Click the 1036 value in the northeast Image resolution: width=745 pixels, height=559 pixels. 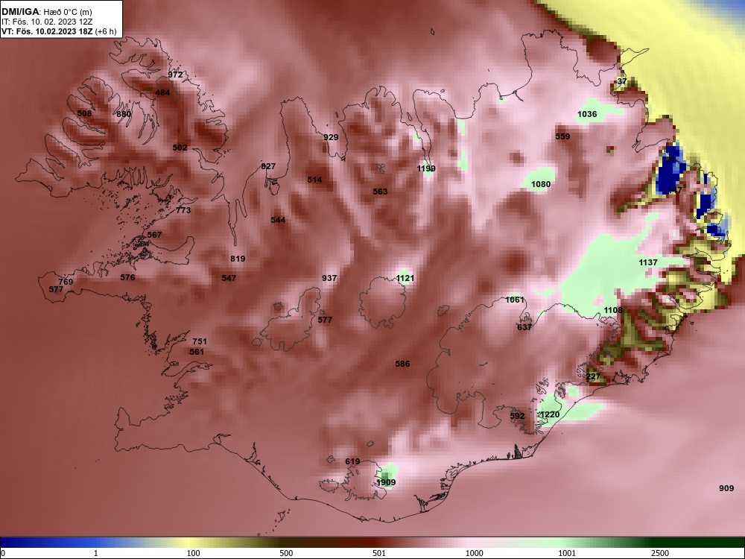point(587,114)
